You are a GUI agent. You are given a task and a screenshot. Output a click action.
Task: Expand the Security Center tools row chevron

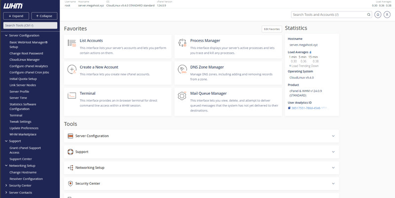[333, 184]
